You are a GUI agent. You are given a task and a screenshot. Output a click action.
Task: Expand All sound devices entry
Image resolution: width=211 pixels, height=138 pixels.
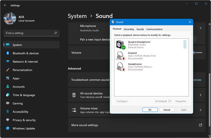[x=200, y=95]
